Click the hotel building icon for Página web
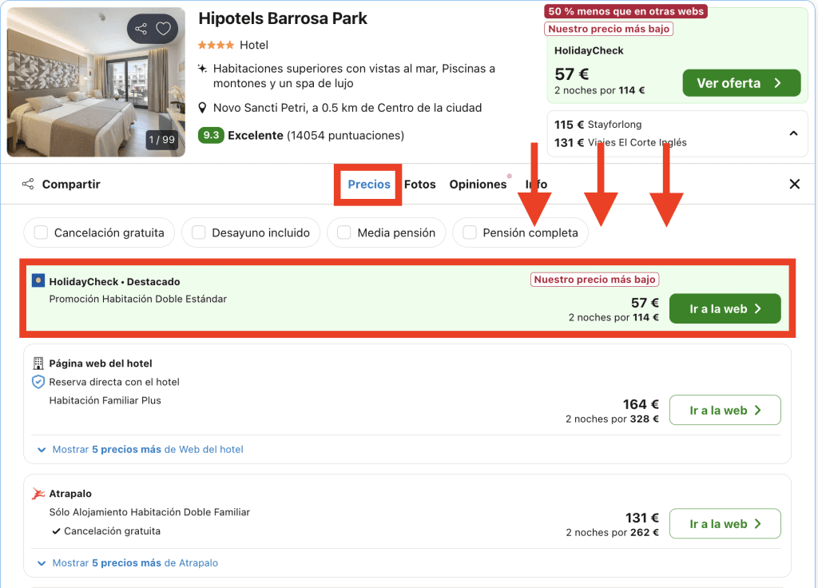This screenshot has width=818, height=588. point(38,364)
